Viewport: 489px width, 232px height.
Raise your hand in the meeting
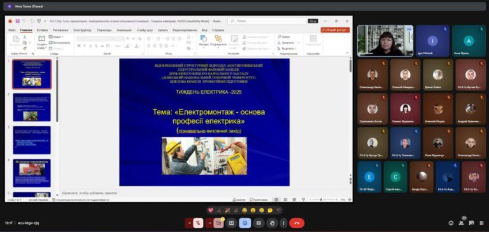[273, 223]
